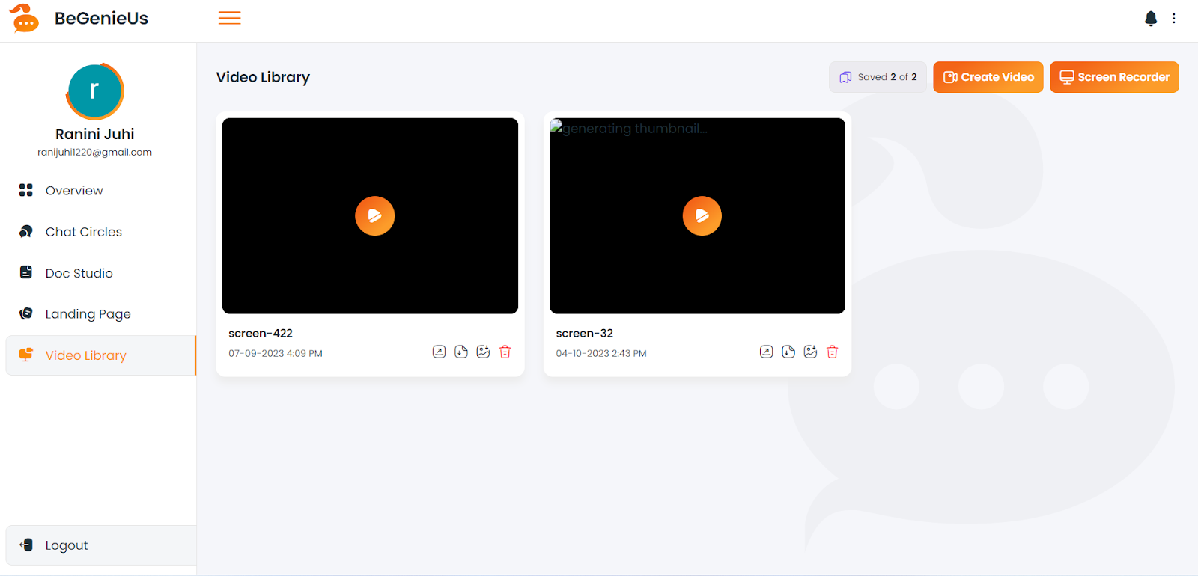Open the notifications bell
This screenshot has width=1198, height=576.
[1151, 19]
